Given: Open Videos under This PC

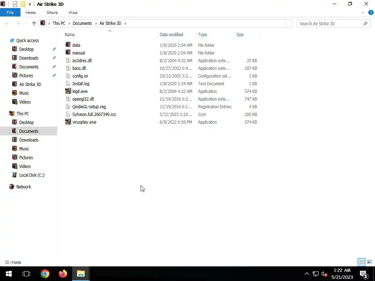Looking at the screenshot, I should [25, 166].
